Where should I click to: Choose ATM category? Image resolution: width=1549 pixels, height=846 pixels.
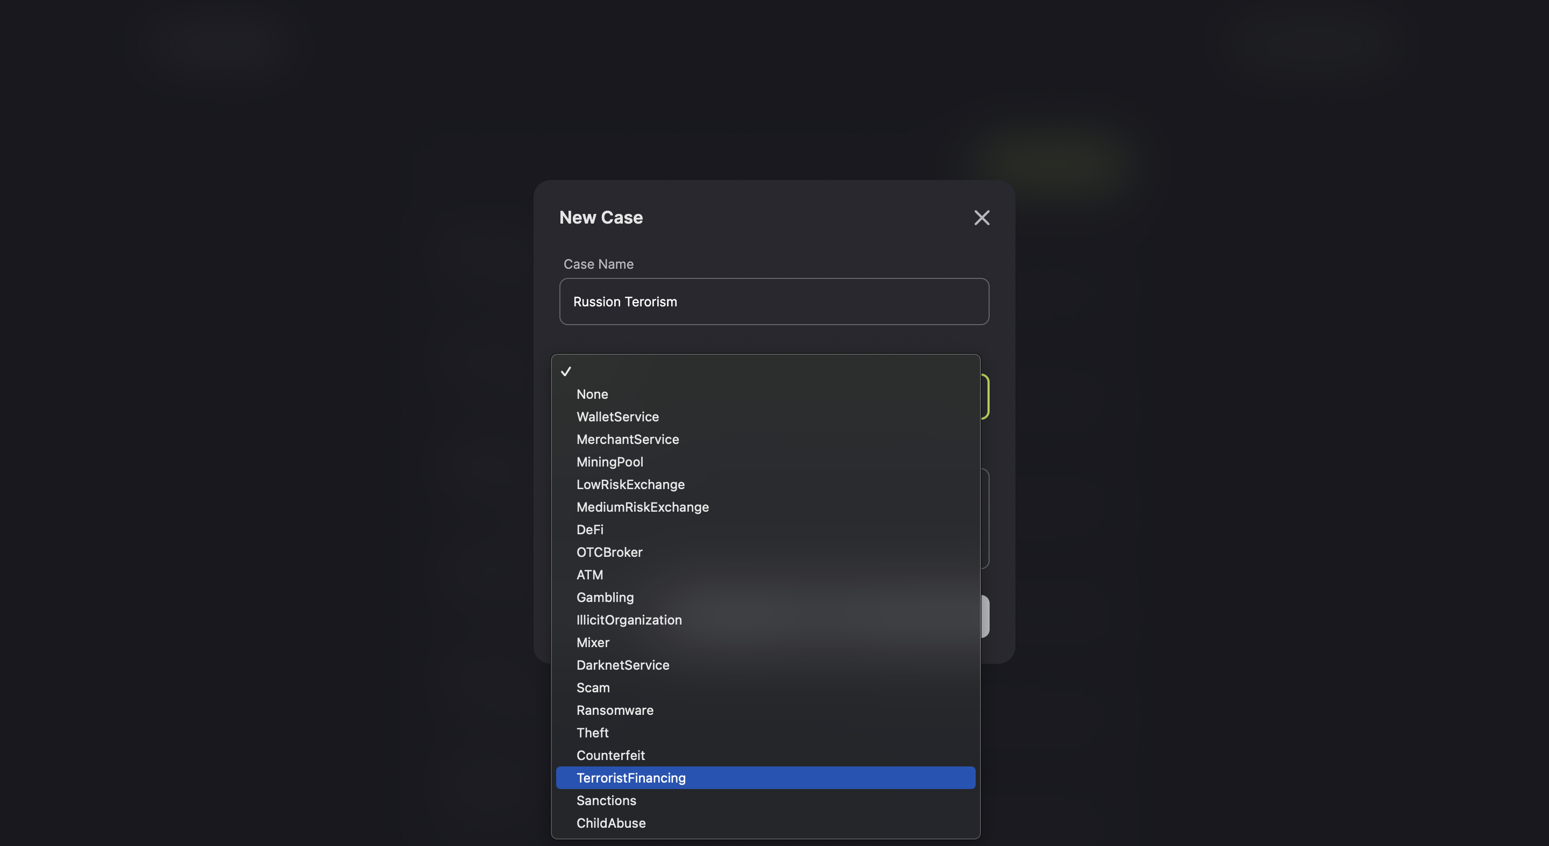point(589,575)
